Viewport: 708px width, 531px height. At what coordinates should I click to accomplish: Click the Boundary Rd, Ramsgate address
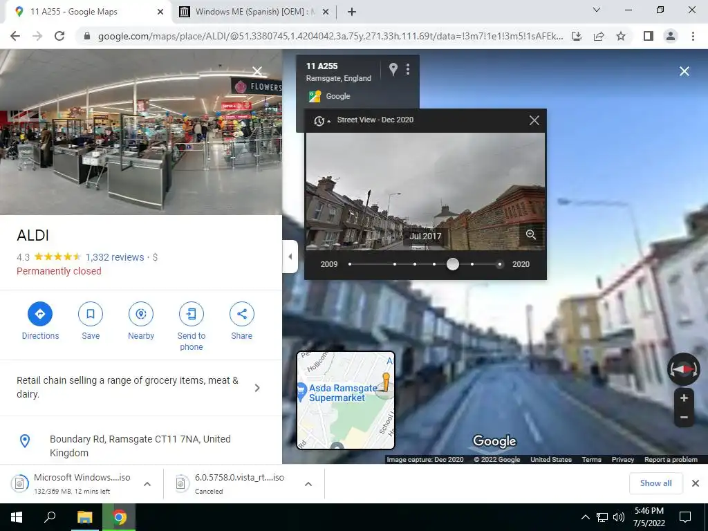[x=140, y=446]
